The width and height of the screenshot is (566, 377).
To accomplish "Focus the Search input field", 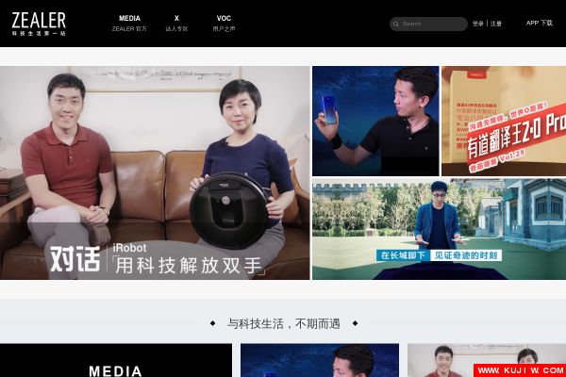I will click(x=428, y=24).
